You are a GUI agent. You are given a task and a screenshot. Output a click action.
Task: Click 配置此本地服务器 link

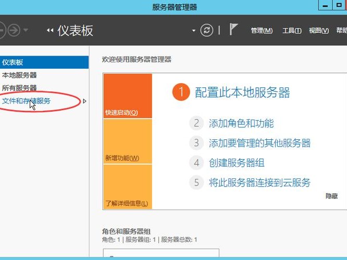click(242, 93)
